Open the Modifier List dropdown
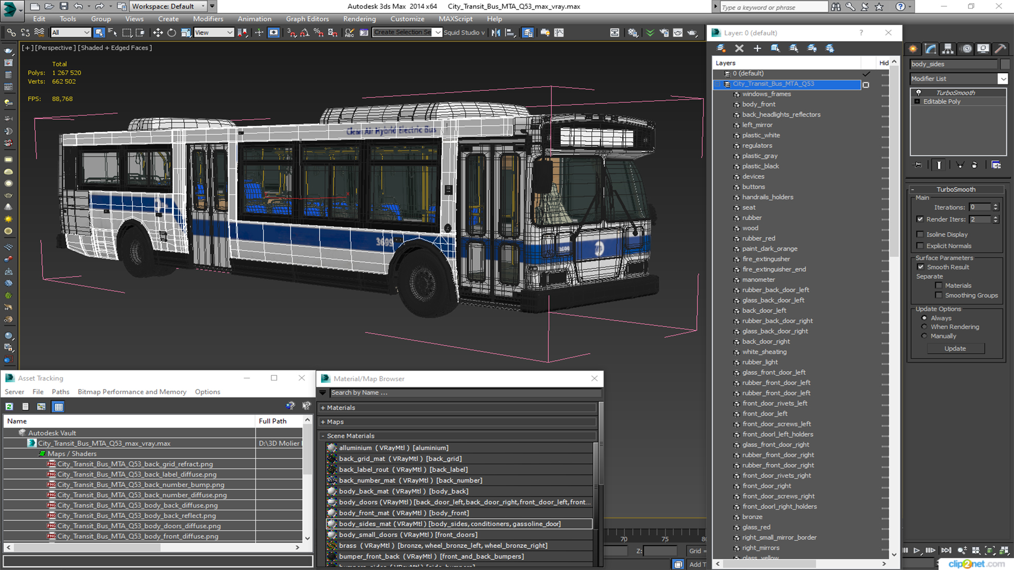 (1002, 79)
